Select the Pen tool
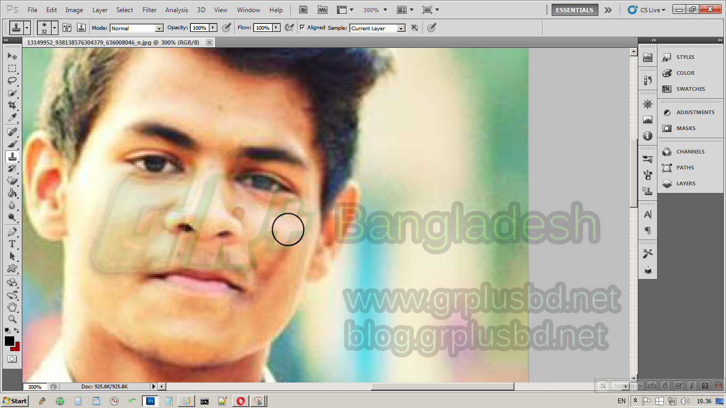This screenshot has width=726, height=408. [x=12, y=232]
